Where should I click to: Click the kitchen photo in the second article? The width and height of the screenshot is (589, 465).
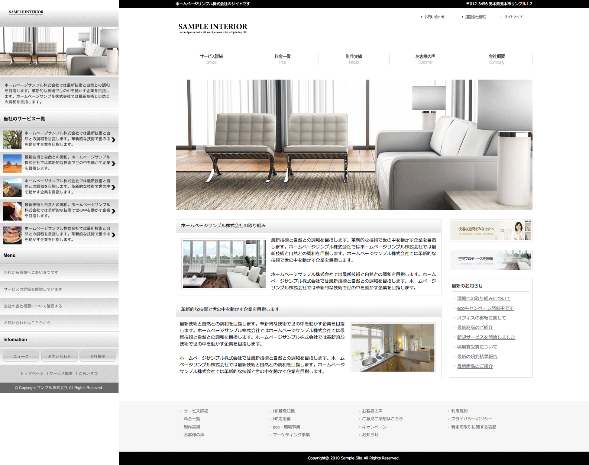[393, 347]
